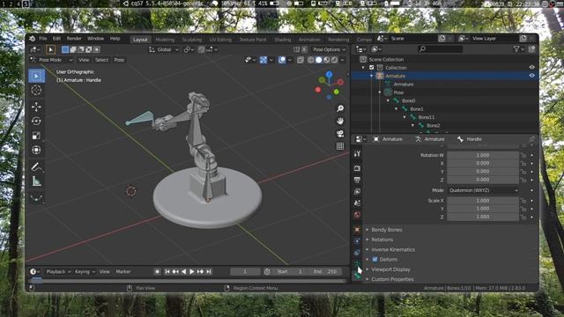
Task: Open the viewport Select menu
Action: [x=102, y=60]
